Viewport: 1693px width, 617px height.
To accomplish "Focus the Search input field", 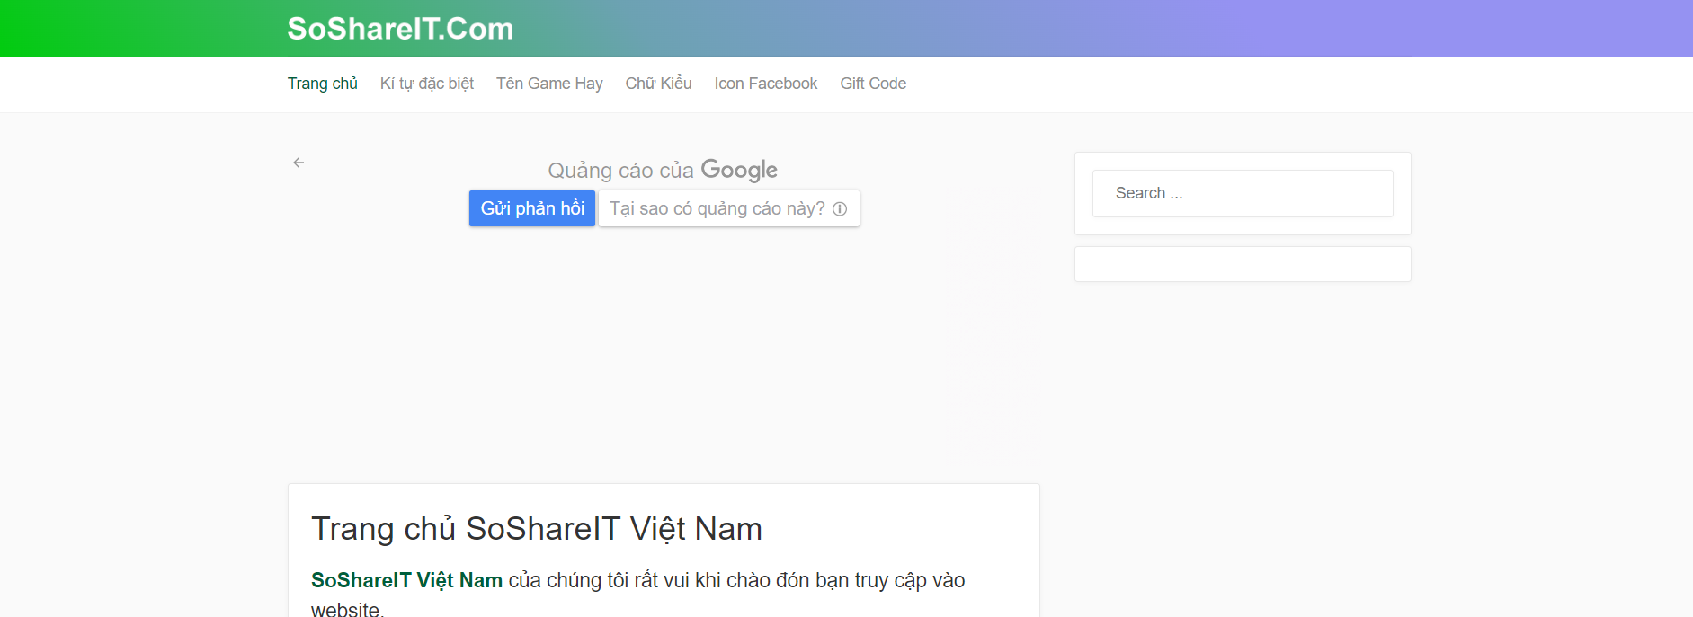I will pyautogui.click(x=1243, y=193).
